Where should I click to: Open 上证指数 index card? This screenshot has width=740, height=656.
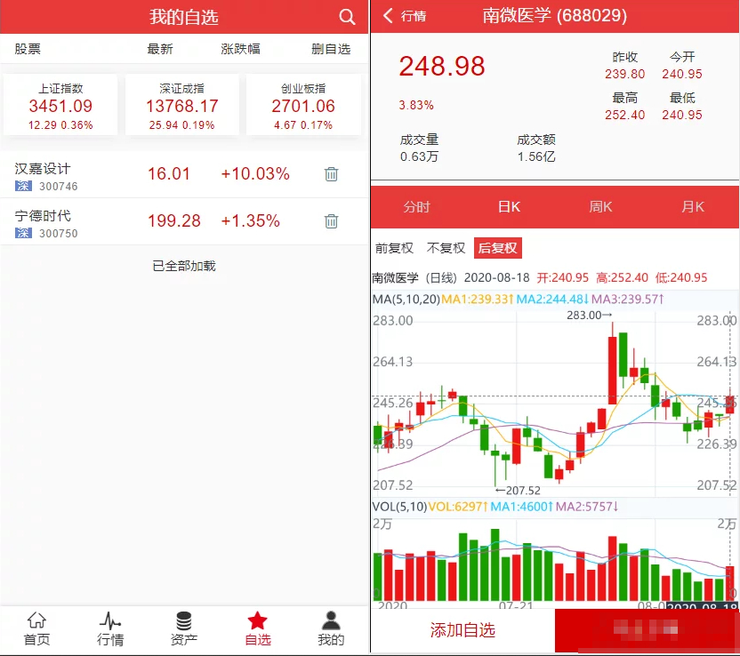pos(60,105)
